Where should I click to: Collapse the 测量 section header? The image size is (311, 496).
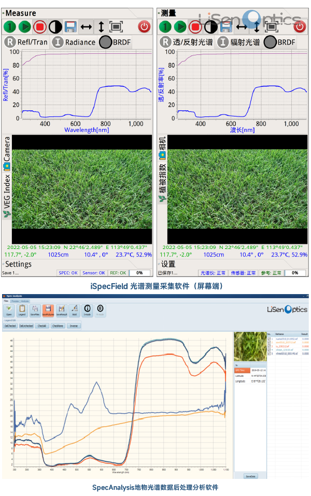coord(167,13)
